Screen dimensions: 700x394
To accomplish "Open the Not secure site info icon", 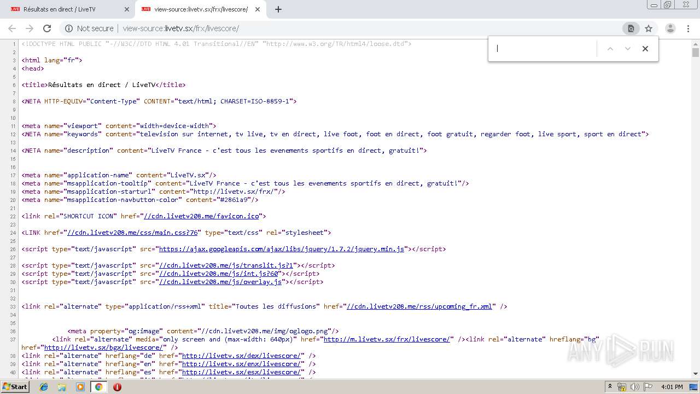I will click(x=69, y=28).
